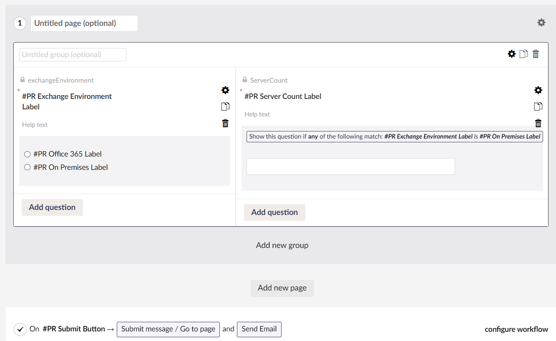The image size is (556, 341).
Task: Delete the Untitled group
Action: coord(536,53)
